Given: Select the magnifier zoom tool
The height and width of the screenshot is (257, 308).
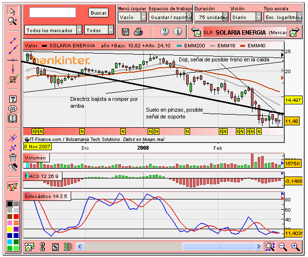Looking at the screenshot, I should [x=13, y=21].
